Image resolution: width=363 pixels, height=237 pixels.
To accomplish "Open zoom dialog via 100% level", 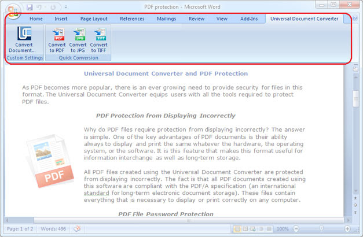I will click(283, 229).
